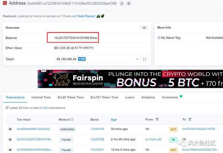Expand the Token holdings dropdown
223x153 pixels.
pyautogui.click(x=97, y=59)
